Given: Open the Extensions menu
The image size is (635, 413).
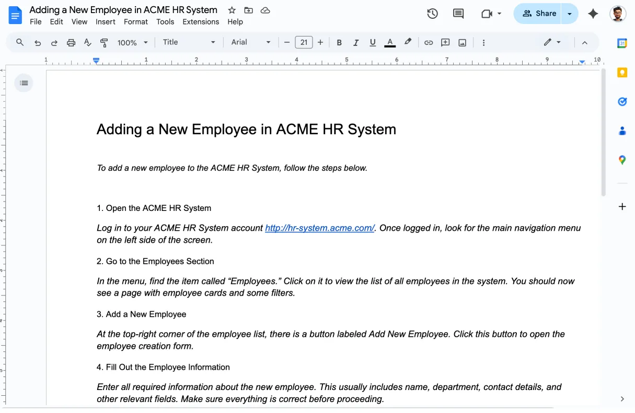Looking at the screenshot, I should [x=201, y=22].
